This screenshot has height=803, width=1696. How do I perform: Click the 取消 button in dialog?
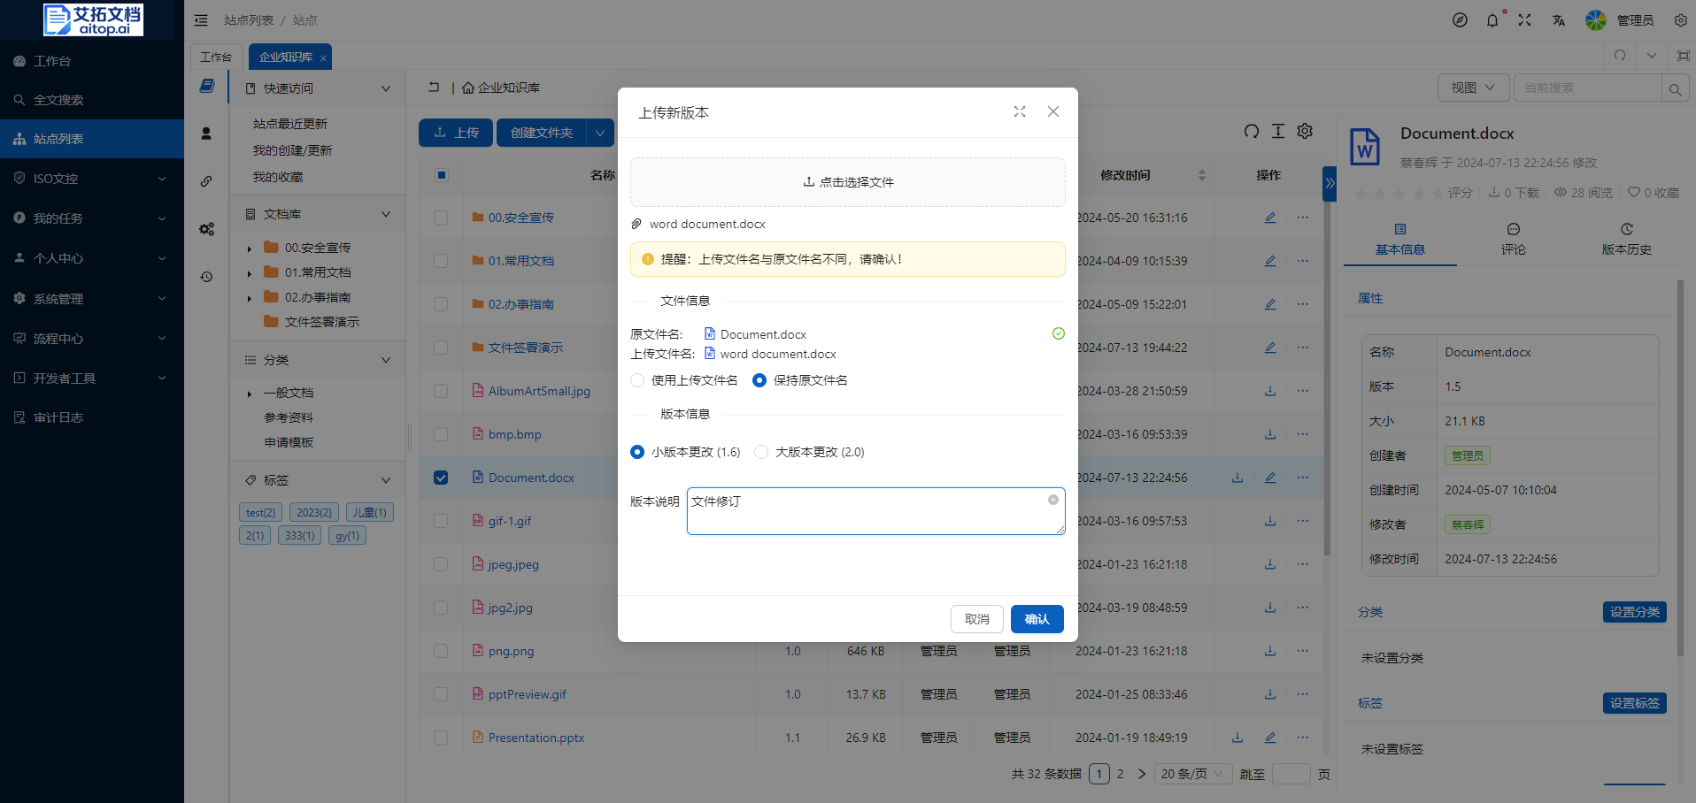(976, 619)
